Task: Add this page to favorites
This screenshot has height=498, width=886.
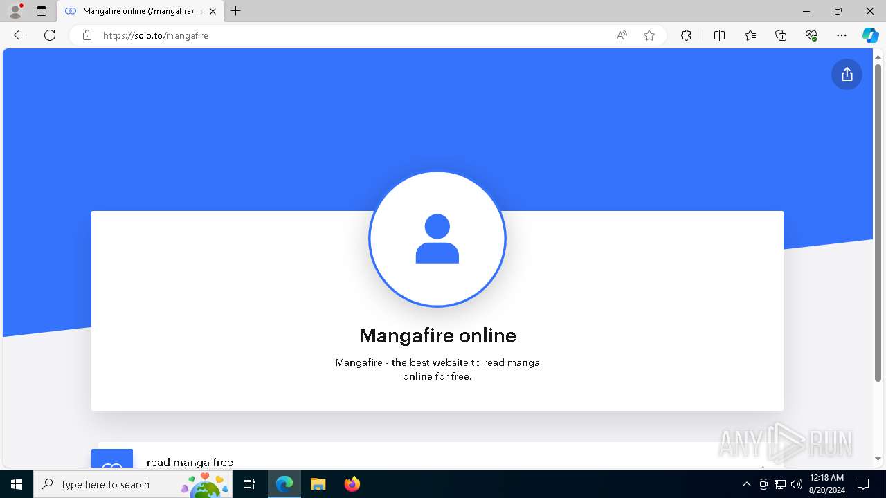Action: click(x=649, y=35)
